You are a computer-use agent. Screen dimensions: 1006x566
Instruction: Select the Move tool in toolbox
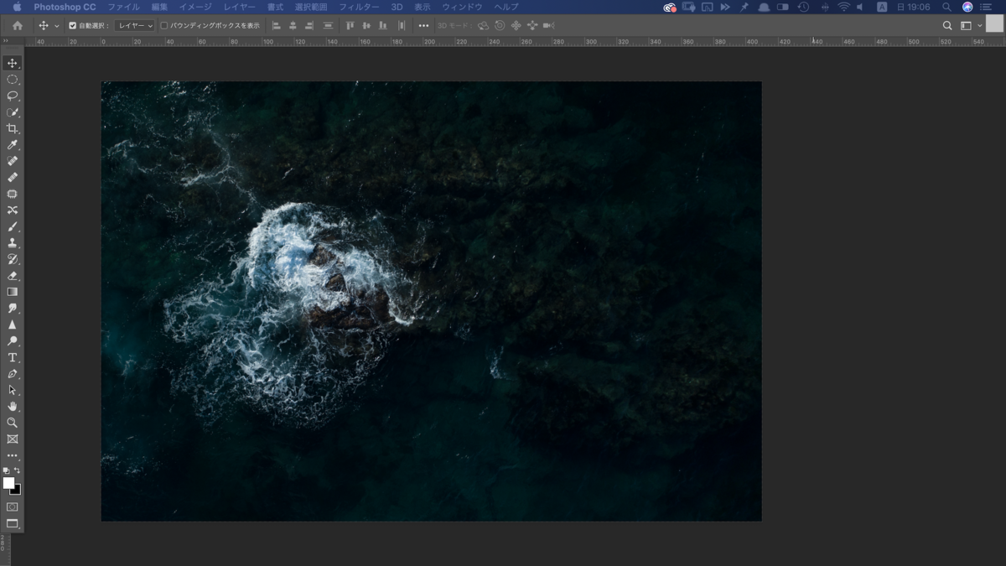pyautogui.click(x=13, y=63)
